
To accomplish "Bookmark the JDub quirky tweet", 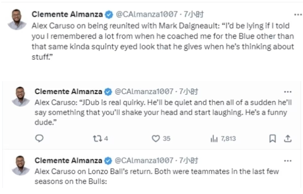I will point(272,139).
